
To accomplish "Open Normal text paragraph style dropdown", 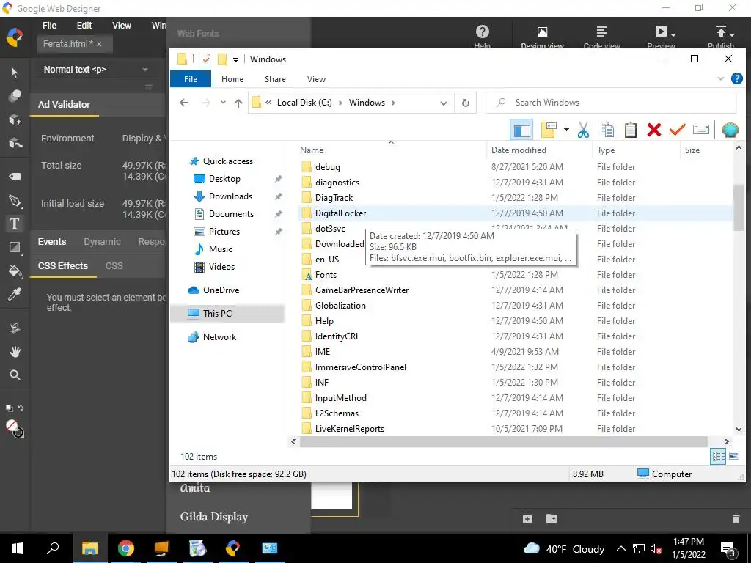I will point(97,70).
